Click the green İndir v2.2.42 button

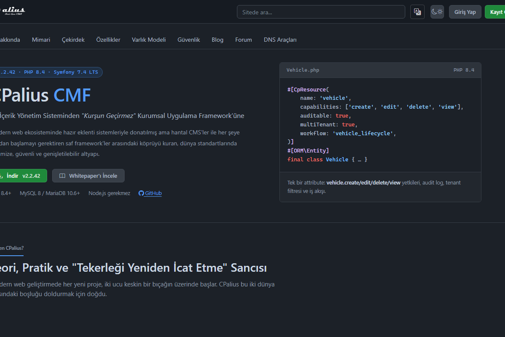(24, 176)
